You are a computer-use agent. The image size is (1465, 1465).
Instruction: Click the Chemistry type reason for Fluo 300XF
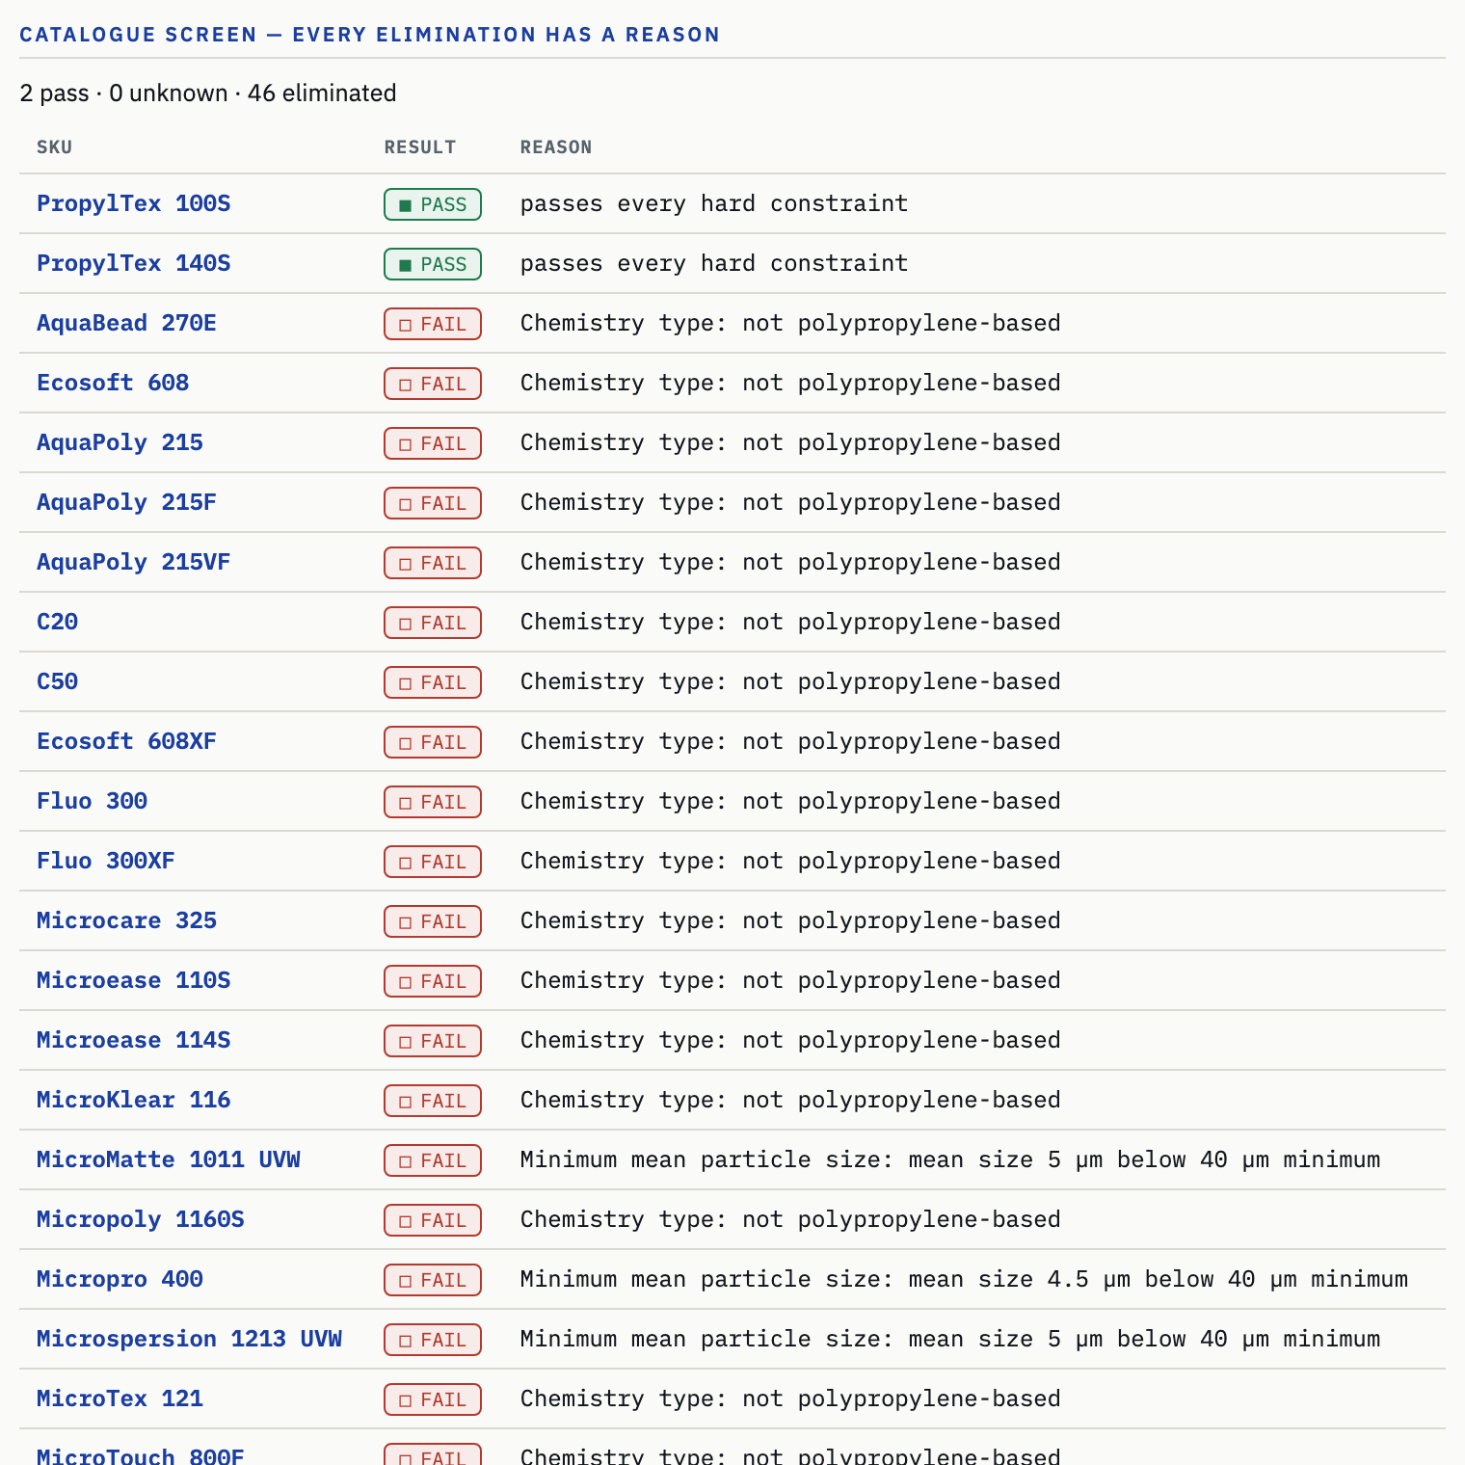coord(790,861)
